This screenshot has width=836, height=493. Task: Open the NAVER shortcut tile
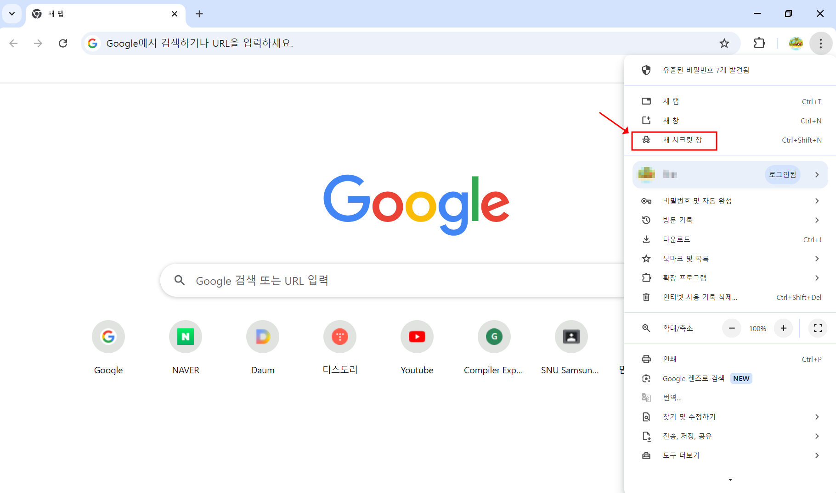tap(186, 348)
